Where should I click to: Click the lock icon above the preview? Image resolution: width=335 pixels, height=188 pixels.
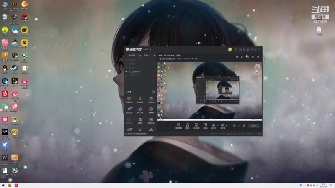pos(242,57)
